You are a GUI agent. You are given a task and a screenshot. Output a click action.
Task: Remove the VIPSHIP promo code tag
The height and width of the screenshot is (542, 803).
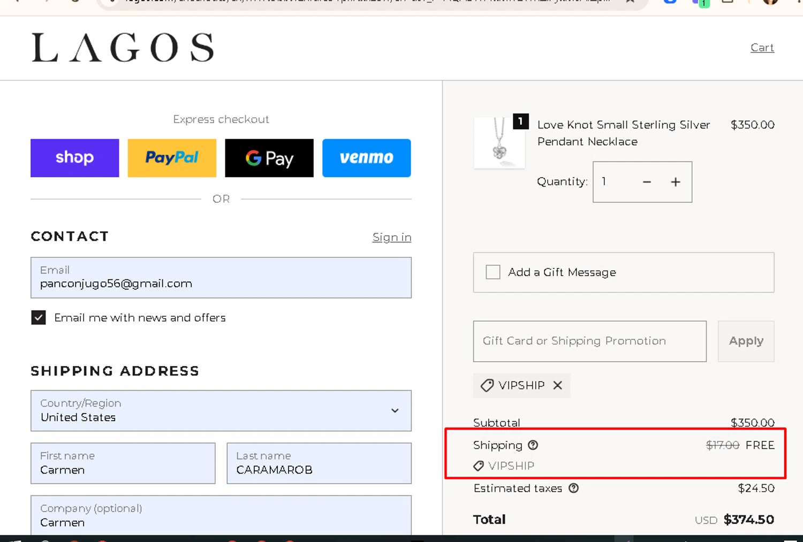pos(558,385)
